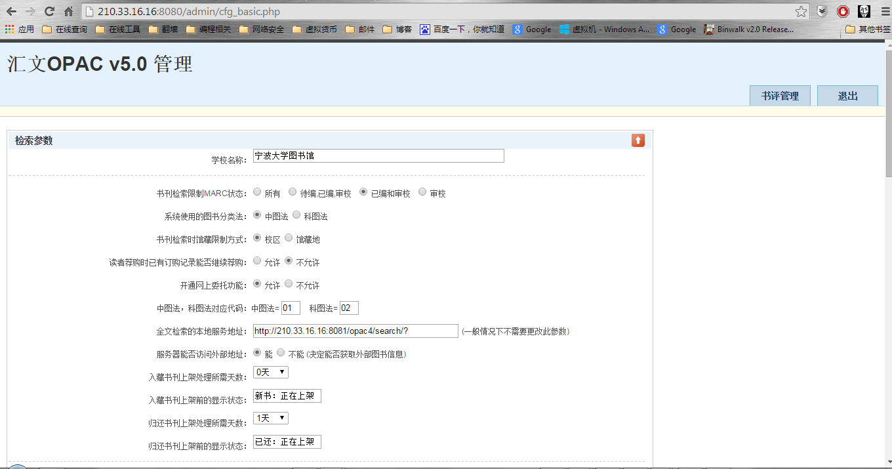Reload the page with refresh icon

(x=49, y=11)
